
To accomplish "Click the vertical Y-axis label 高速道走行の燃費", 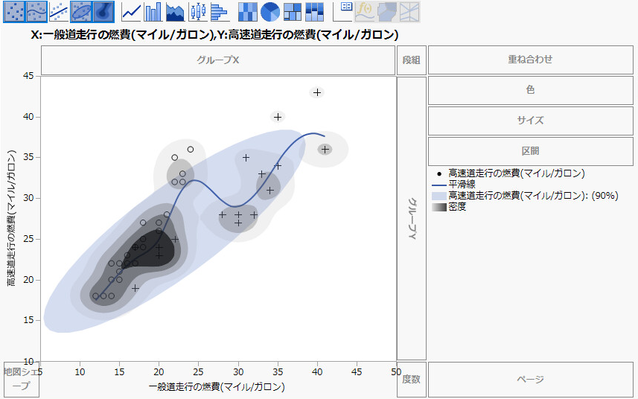I will click(11, 218).
